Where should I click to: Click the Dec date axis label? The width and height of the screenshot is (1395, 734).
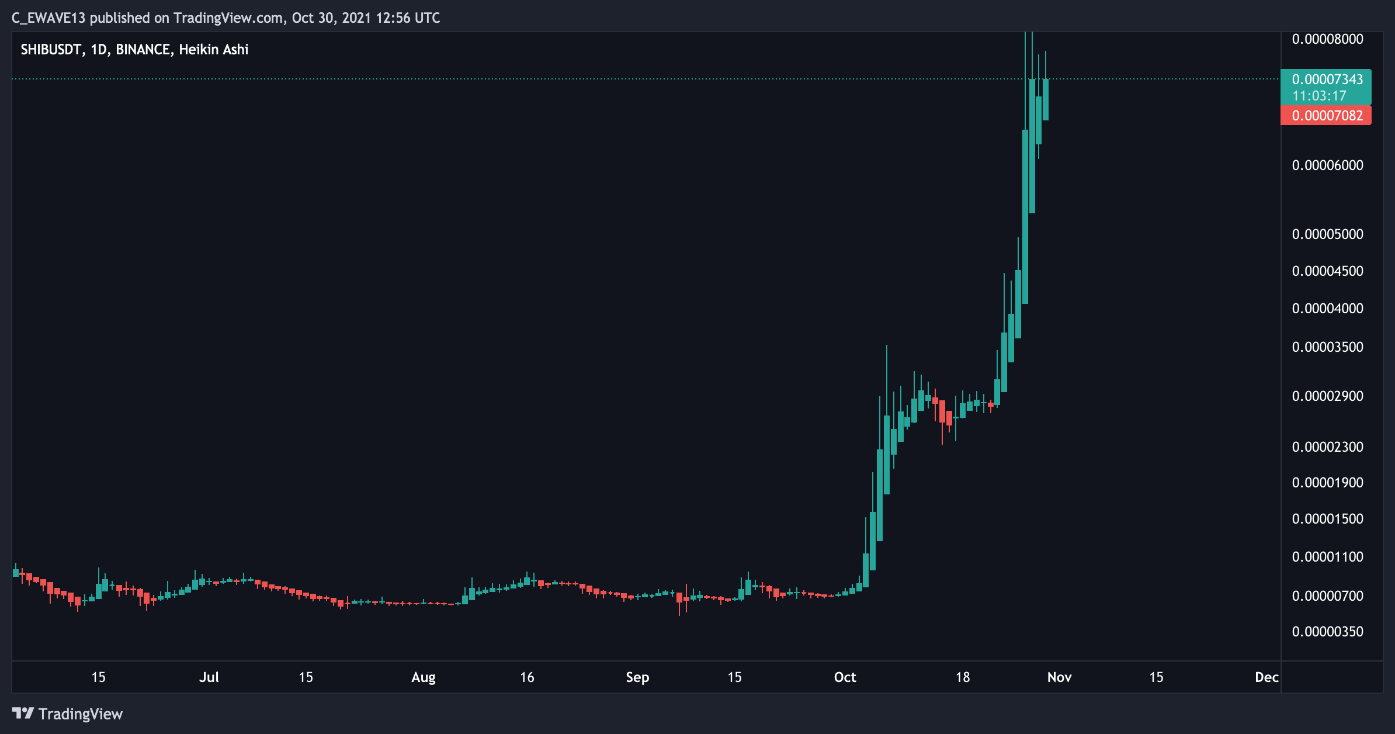click(x=1266, y=677)
